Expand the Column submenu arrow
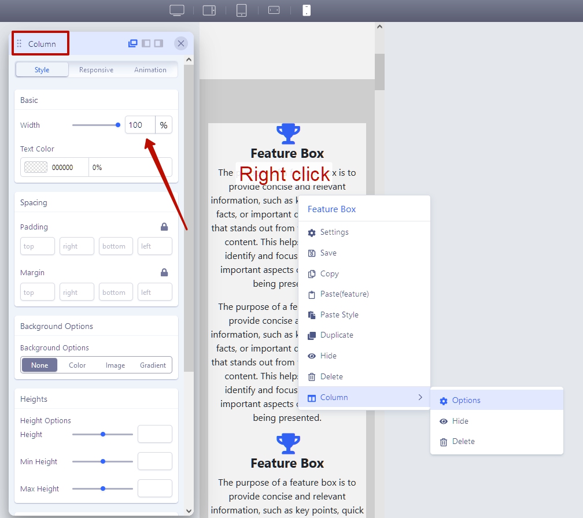 coord(420,397)
